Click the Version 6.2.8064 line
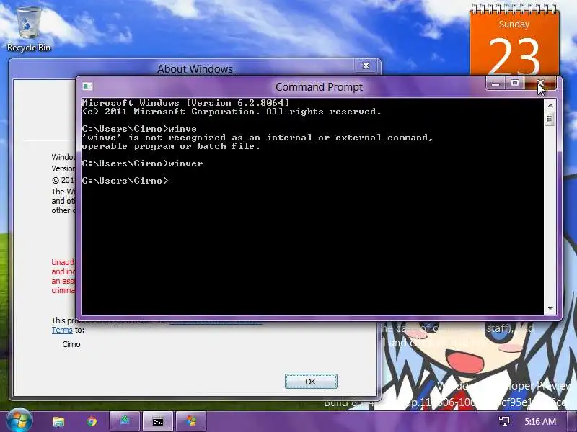Image resolution: width=577 pixels, height=432 pixels. 185,103
